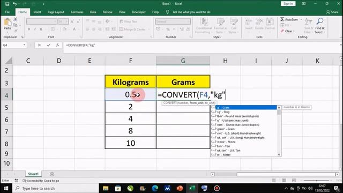Click Merge & Center button
This screenshot has width=343, height=193.
132,29
